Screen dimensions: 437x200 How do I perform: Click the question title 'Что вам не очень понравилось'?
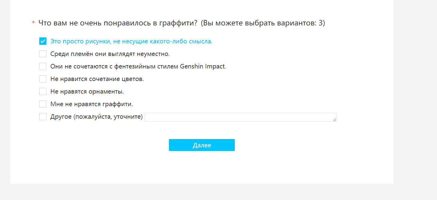pos(118,23)
